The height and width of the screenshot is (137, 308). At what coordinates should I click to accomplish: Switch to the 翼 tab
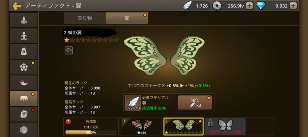click(127, 18)
